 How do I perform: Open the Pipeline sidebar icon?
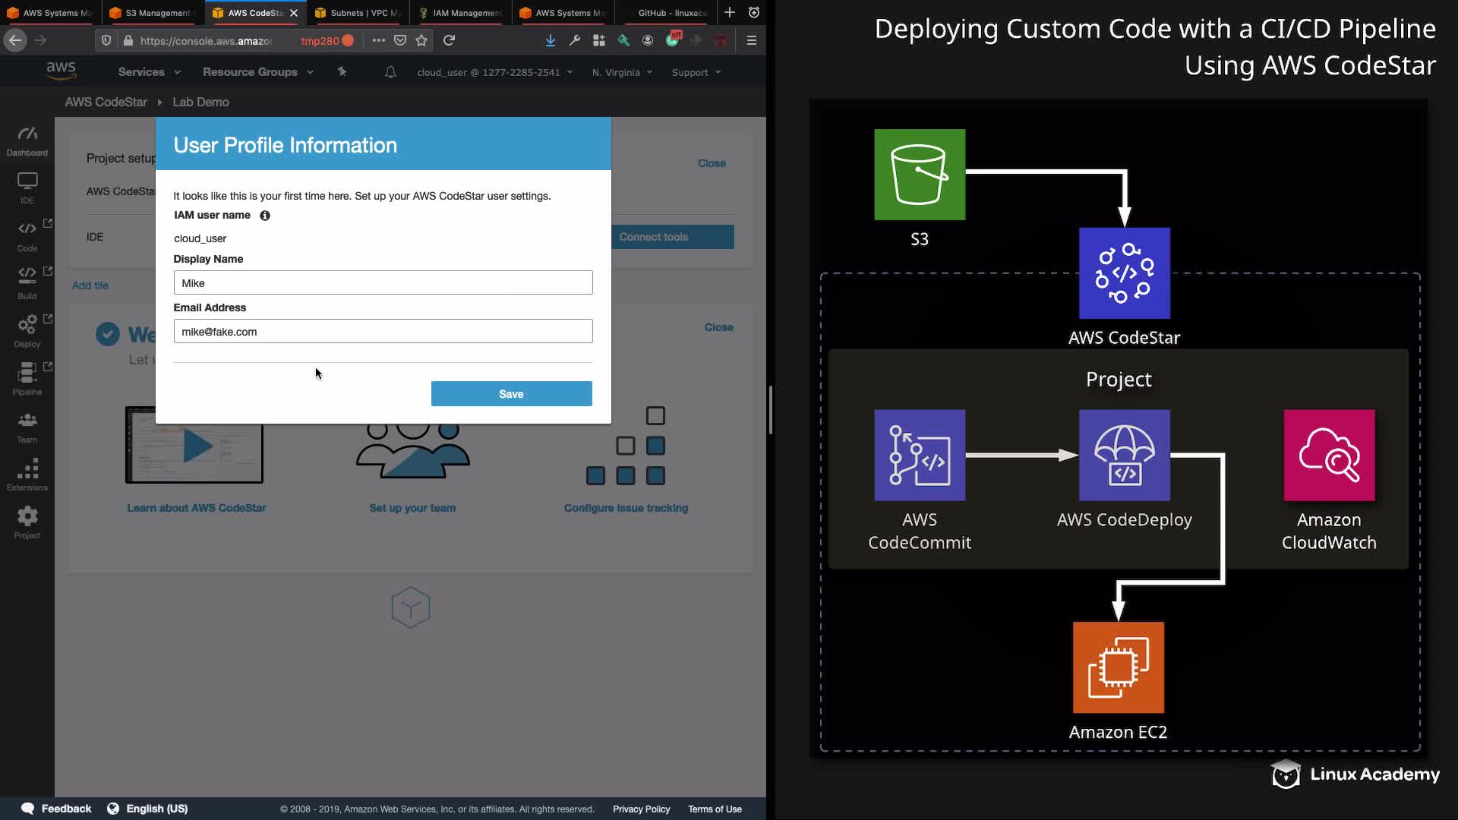point(27,378)
